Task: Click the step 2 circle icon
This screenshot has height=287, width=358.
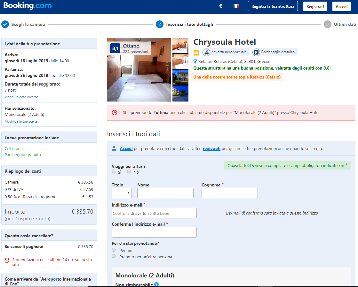Action: [160, 24]
